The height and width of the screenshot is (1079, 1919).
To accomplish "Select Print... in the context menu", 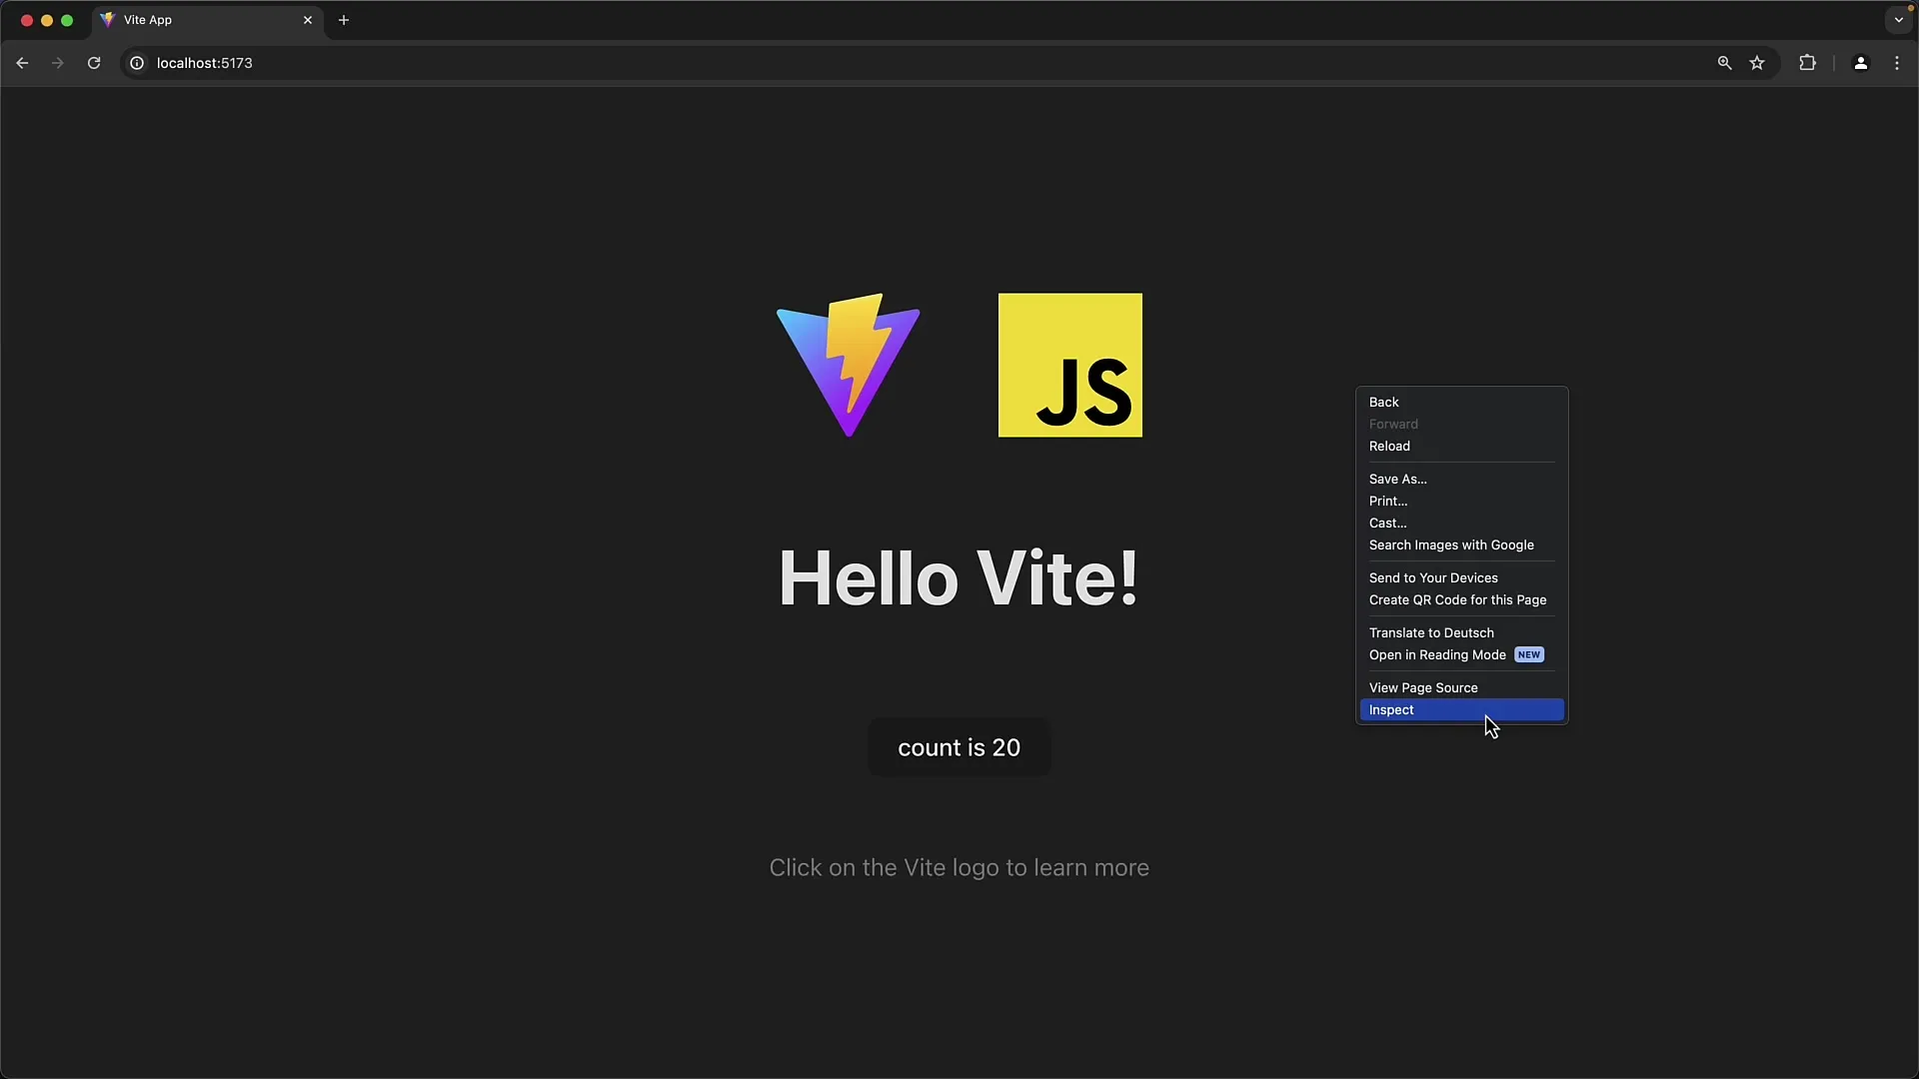I will pos(1461,501).
